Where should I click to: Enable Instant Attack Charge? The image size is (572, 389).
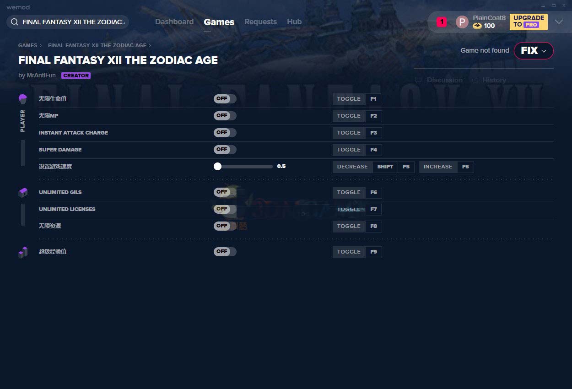[x=225, y=133]
